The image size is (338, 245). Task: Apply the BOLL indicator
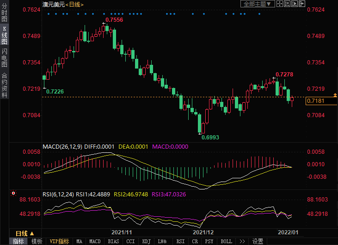coord(226,241)
